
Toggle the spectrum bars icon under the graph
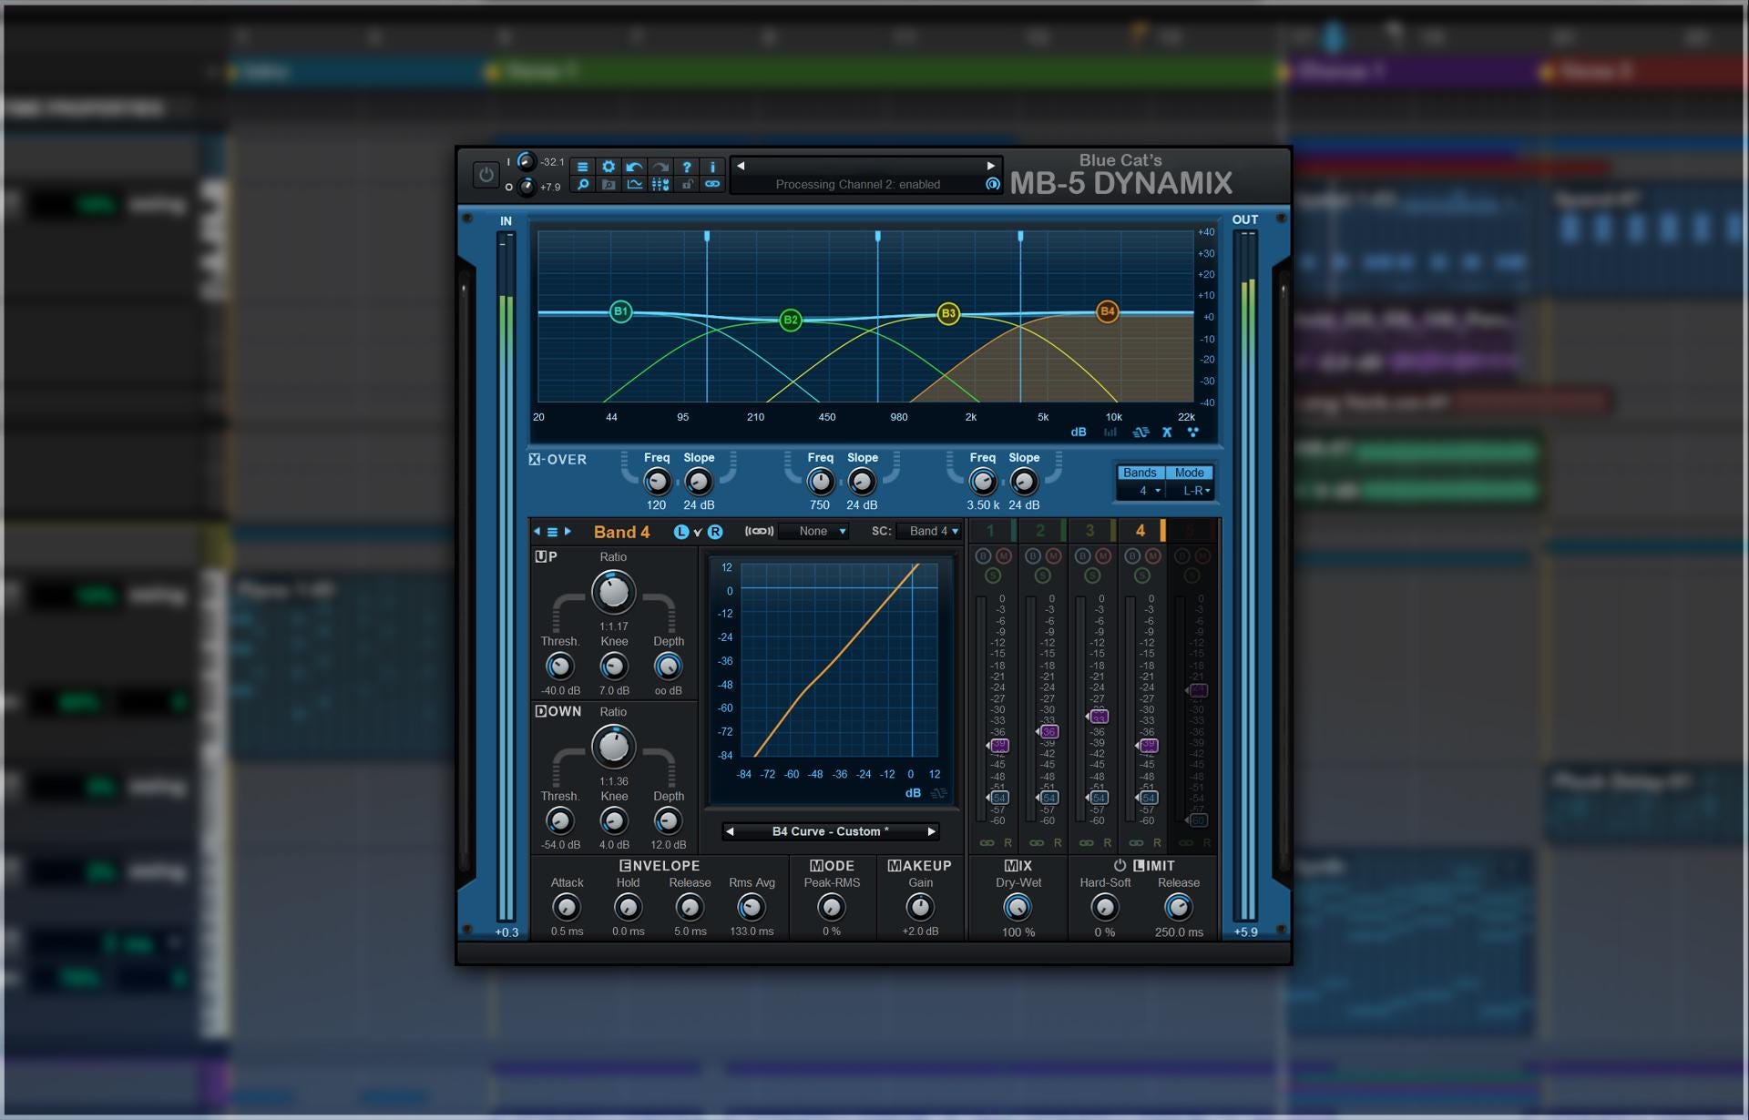[x=1110, y=433]
